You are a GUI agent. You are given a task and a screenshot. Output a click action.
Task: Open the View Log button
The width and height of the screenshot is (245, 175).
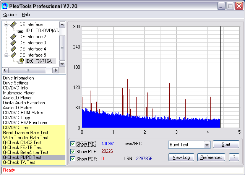tap(181, 157)
